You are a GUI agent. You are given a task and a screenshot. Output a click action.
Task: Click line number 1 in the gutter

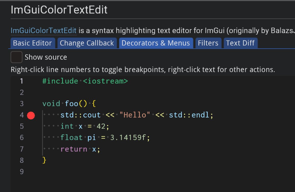tap(22, 81)
